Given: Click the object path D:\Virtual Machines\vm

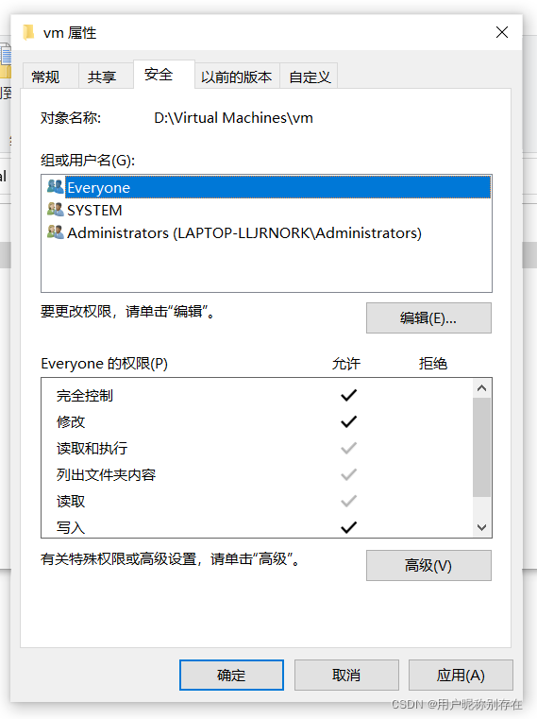Looking at the screenshot, I should (x=233, y=118).
